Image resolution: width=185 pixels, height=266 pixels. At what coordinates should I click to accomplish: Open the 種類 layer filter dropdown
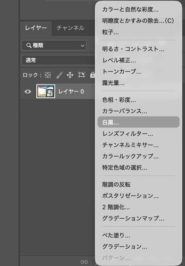[x=54, y=45]
